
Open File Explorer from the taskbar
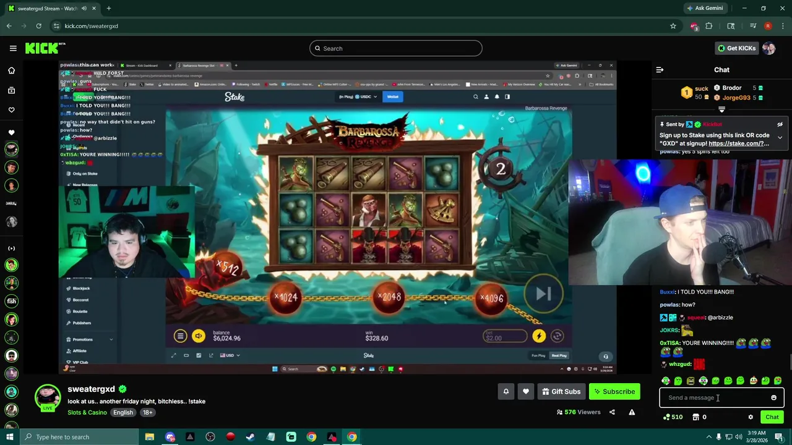[150, 437]
